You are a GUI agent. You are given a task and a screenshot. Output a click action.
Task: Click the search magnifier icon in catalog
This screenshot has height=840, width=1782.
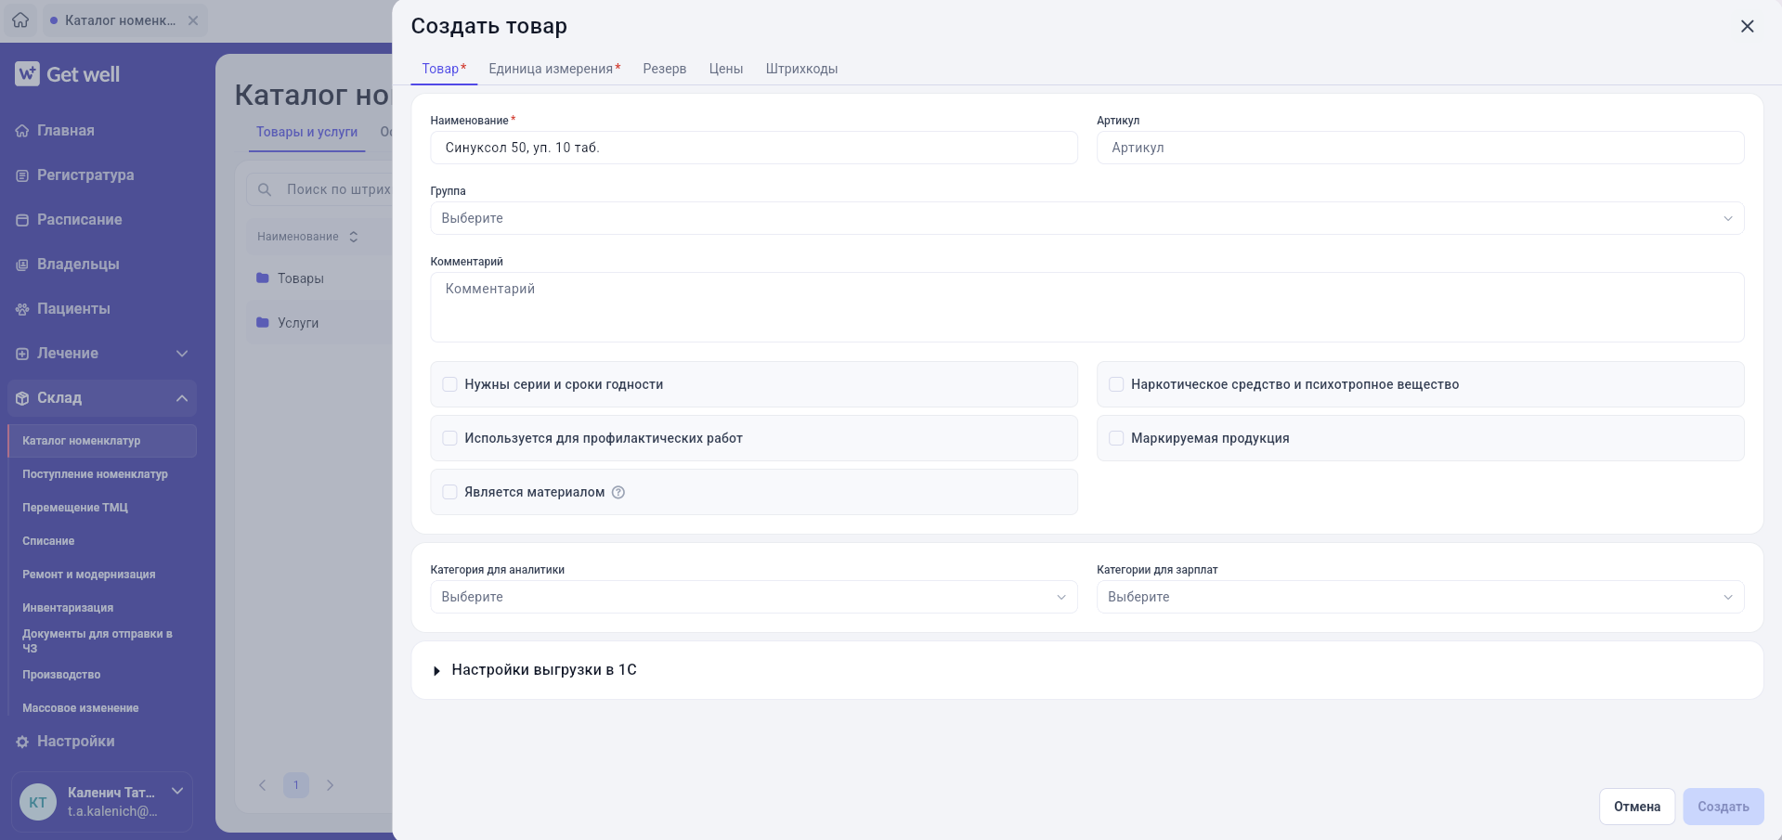tap(265, 189)
